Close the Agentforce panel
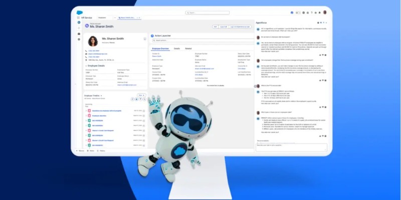The height and width of the screenshot is (200, 401). click(326, 22)
